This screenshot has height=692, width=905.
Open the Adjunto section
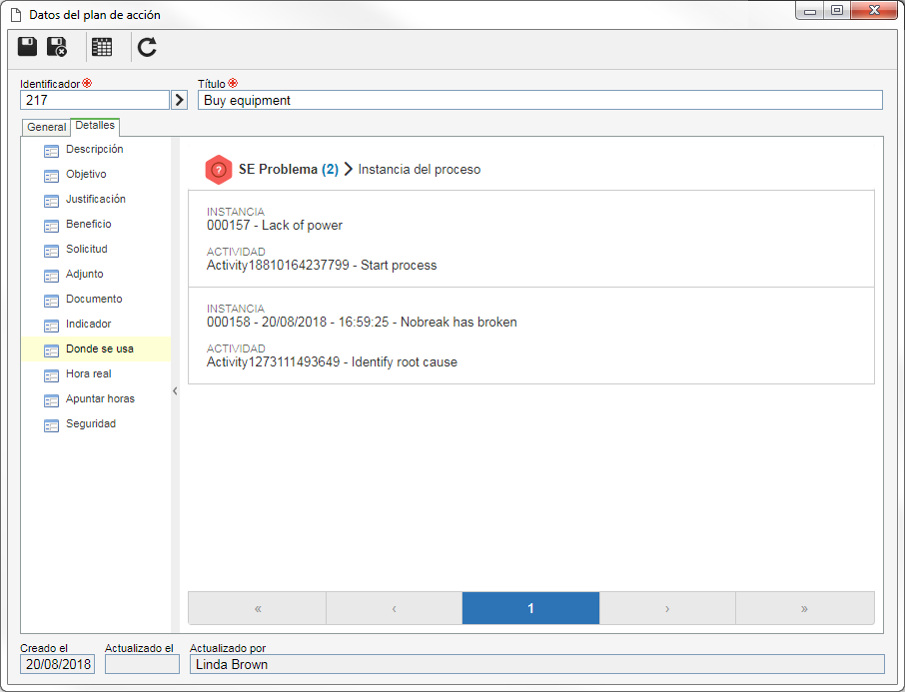84,275
